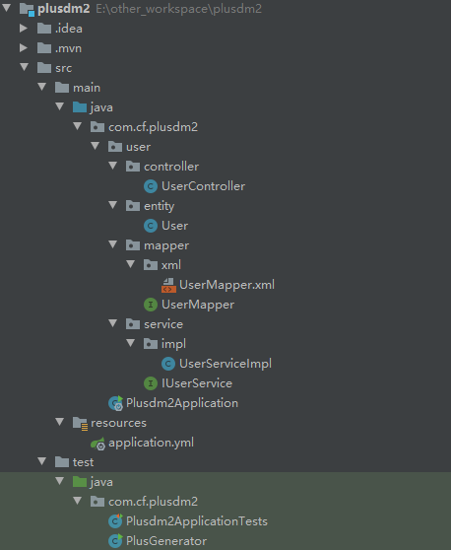This screenshot has width=451, height=550.
Task: Select the UserMapper interface icon
Action: click(151, 305)
